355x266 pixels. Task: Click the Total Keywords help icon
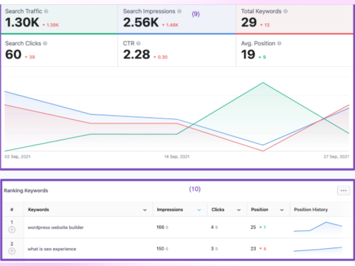(285, 11)
